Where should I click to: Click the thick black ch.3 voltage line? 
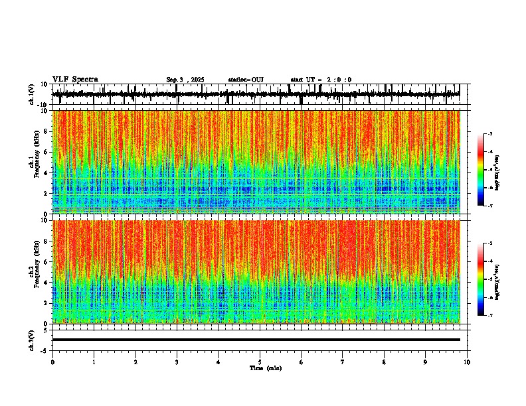tap(256, 340)
